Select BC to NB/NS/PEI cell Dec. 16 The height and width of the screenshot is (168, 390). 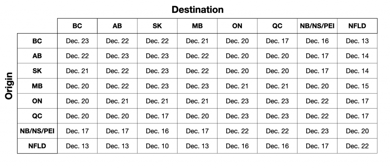click(317, 41)
